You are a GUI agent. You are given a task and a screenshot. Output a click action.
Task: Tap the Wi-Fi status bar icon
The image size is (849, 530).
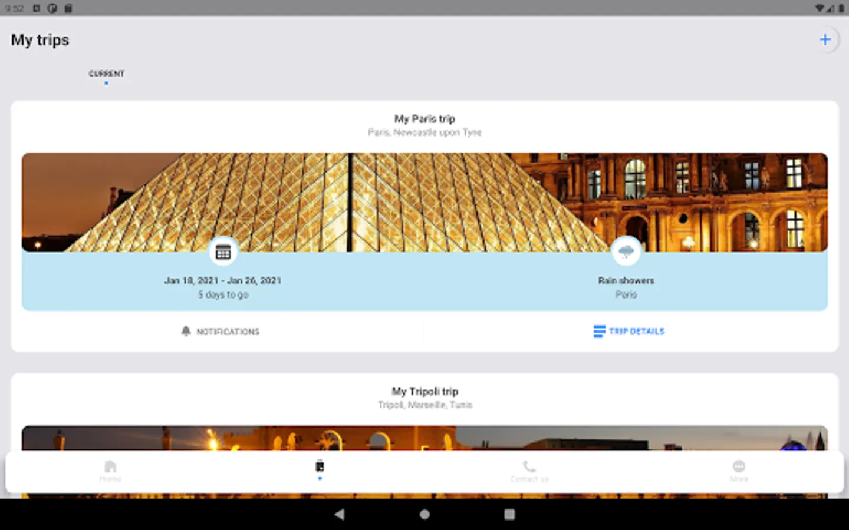coord(820,8)
